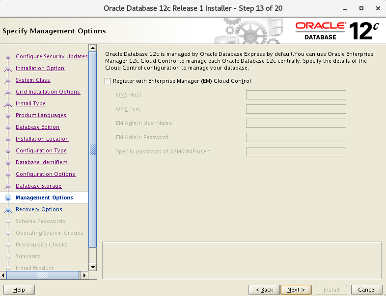Click the Next button
The image size is (386, 296).
tap(296, 290)
